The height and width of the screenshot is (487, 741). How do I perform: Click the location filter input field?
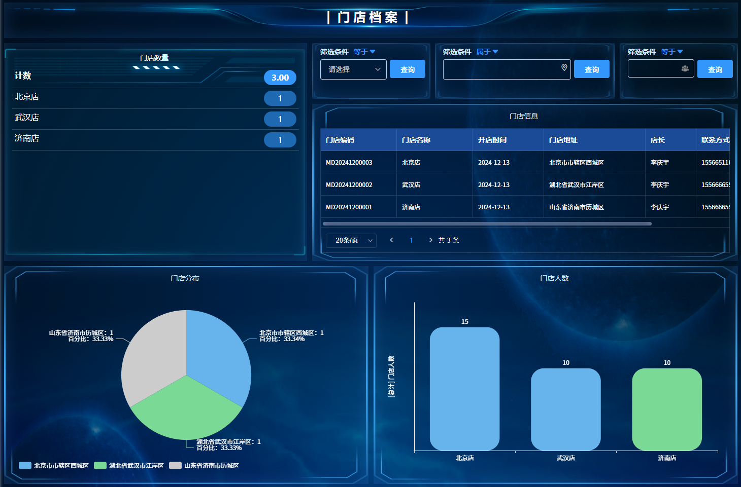click(x=500, y=69)
